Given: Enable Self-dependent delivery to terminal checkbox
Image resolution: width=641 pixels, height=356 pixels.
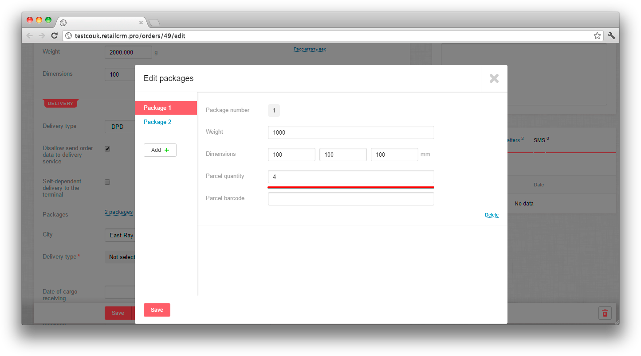Looking at the screenshot, I should (107, 182).
